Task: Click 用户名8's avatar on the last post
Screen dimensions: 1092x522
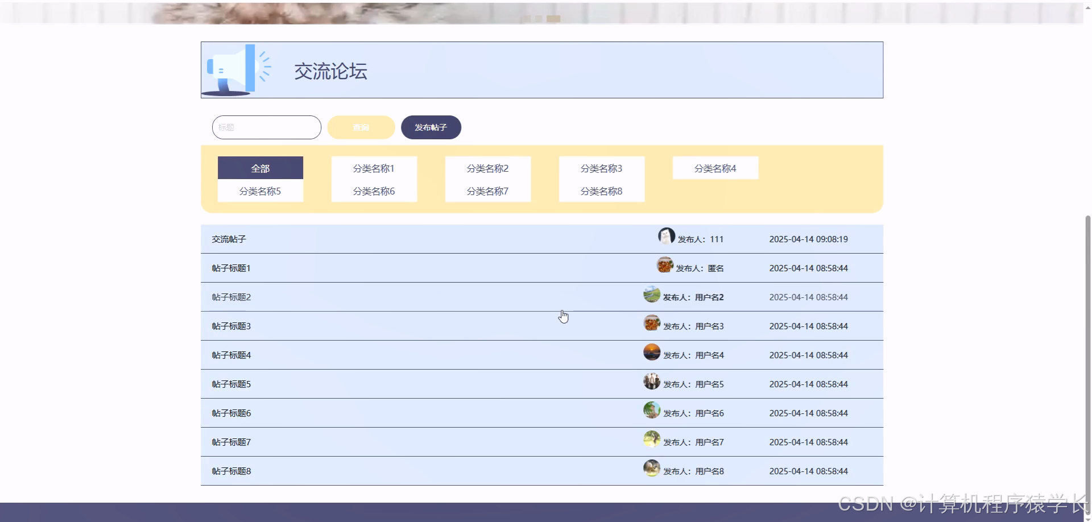Action: click(x=651, y=467)
